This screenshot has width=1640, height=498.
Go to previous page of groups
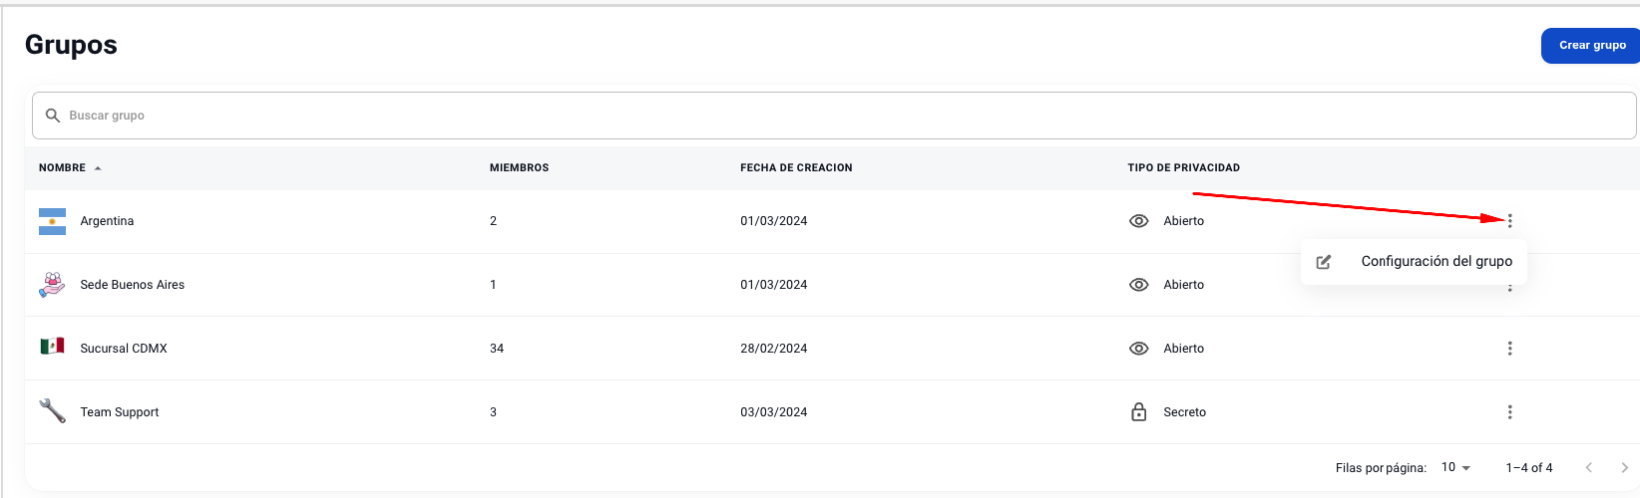click(1589, 467)
